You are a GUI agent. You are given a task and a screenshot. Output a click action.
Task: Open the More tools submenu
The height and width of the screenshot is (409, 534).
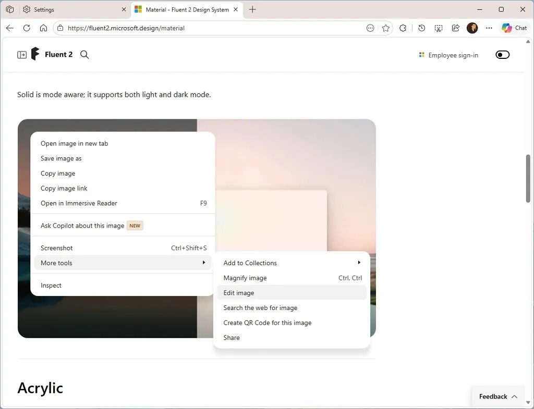pyautogui.click(x=56, y=263)
